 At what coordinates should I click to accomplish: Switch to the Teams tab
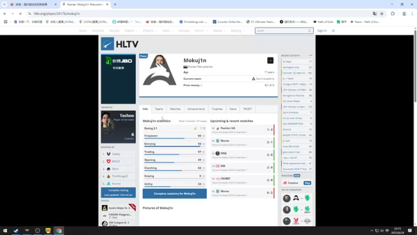tap(159, 109)
